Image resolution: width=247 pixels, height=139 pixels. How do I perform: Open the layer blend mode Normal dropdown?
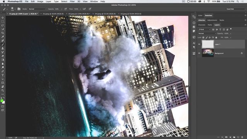coord(207,34)
